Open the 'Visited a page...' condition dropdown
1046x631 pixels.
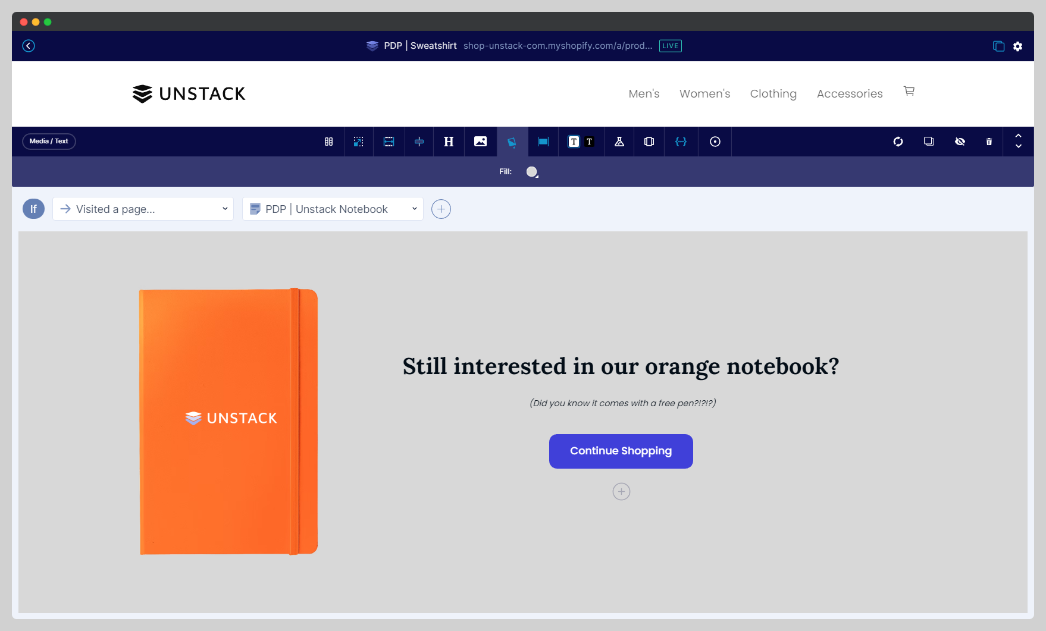click(143, 209)
